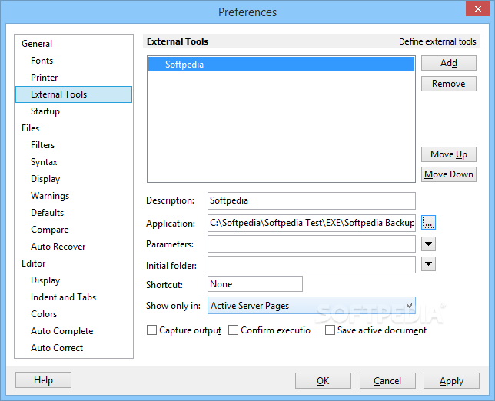Open the Startup preferences page

pos(45,111)
